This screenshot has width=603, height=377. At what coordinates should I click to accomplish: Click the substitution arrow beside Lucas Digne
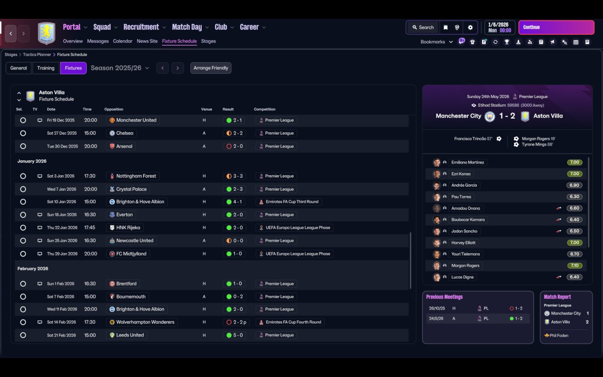coord(559,277)
